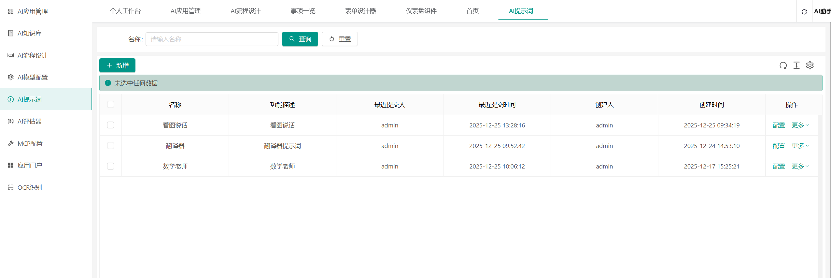Check the box for the 看图说话 row
The height and width of the screenshot is (278, 831).
click(x=110, y=125)
